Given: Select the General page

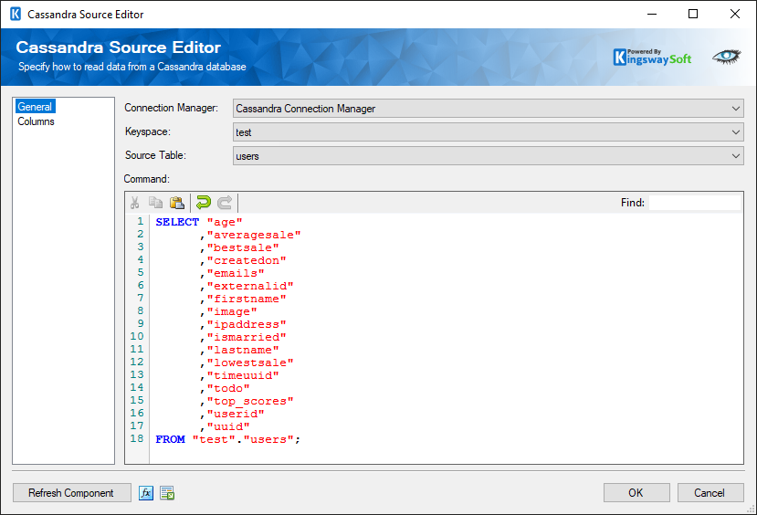Looking at the screenshot, I should pyautogui.click(x=35, y=107).
